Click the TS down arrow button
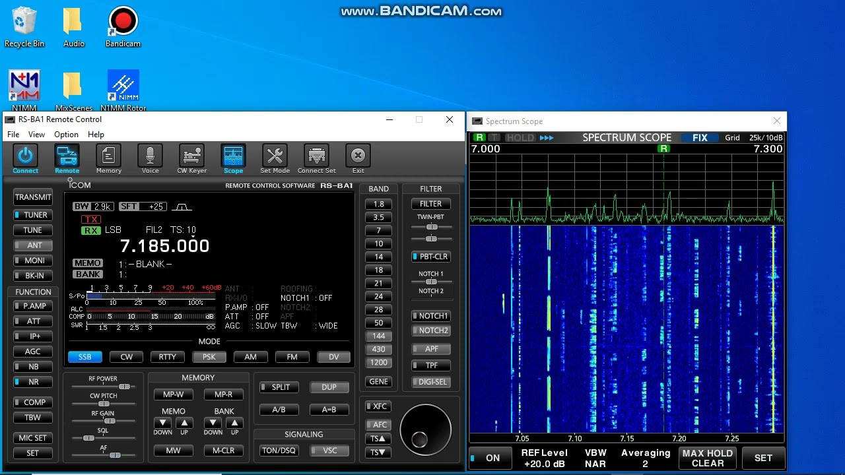This screenshot has width=845, height=475. coord(378,453)
